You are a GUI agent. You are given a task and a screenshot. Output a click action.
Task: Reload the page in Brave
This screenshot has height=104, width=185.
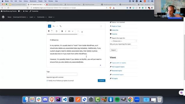[x=8, y=8]
